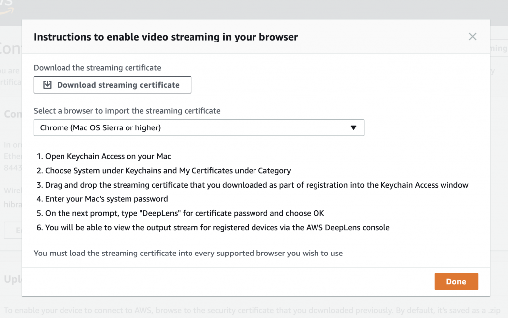Image resolution: width=508 pixels, height=318 pixels.
Task: Click the Download streaming certificate button
Action: point(113,85)
